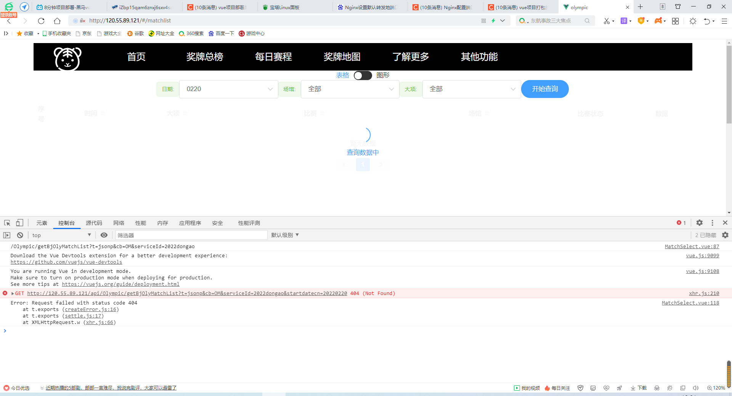732x396 pixels.
Task: Switch to the 元素 DevTools tab
Action: pos(42,223)
